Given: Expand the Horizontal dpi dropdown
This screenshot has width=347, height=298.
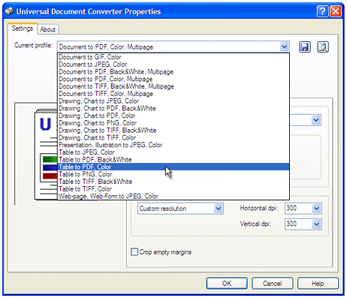Looking at the screenshot, I should [x=316, y=209].
